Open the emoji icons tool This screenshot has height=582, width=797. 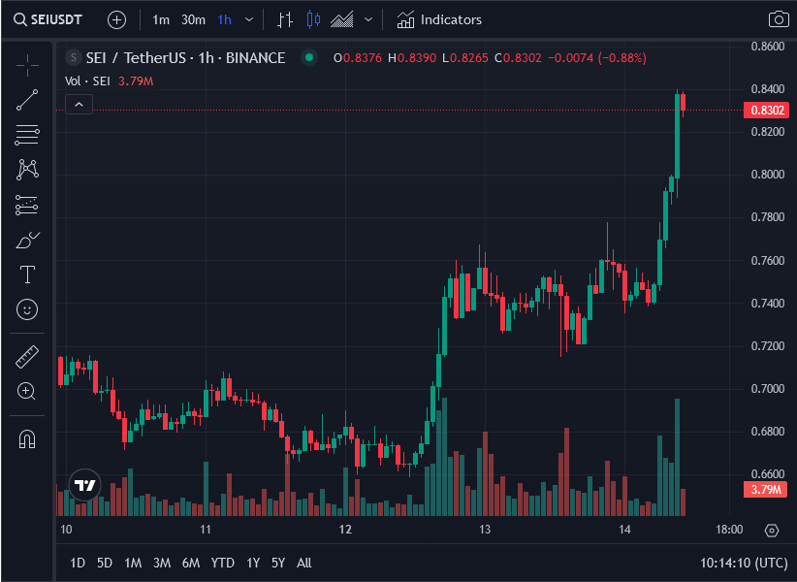pos(27,309)
